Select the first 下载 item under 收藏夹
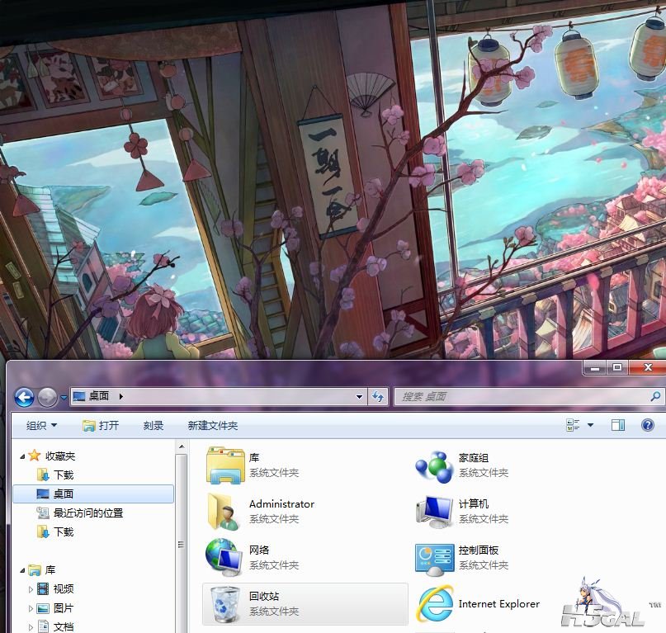666x633 pixels. point(55,475)
